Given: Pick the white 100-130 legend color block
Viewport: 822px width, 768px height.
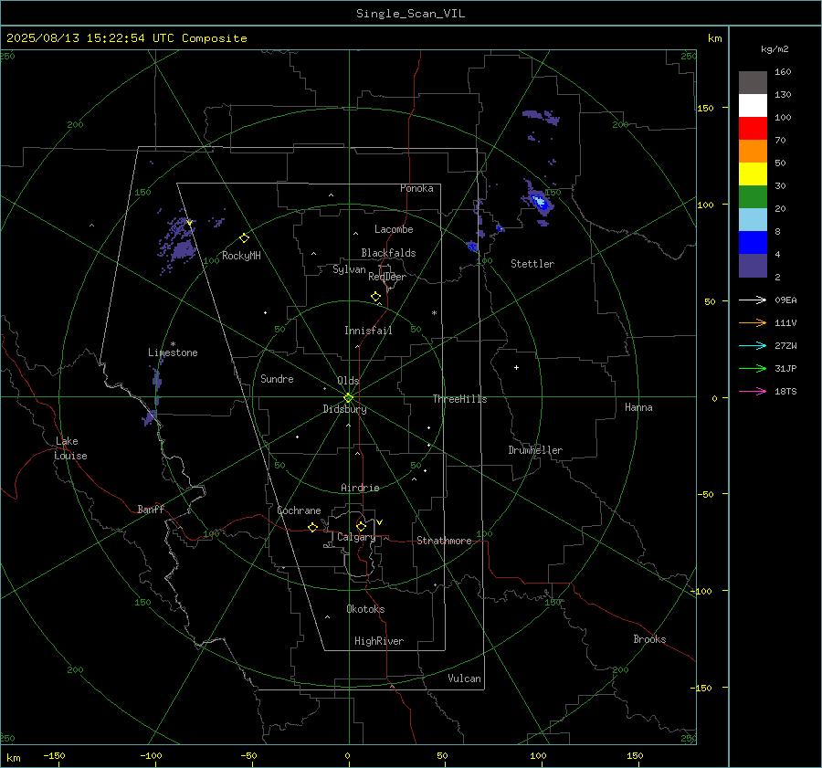Looking at the screenshot, I should pyautogui.click(x=753, y=105).
